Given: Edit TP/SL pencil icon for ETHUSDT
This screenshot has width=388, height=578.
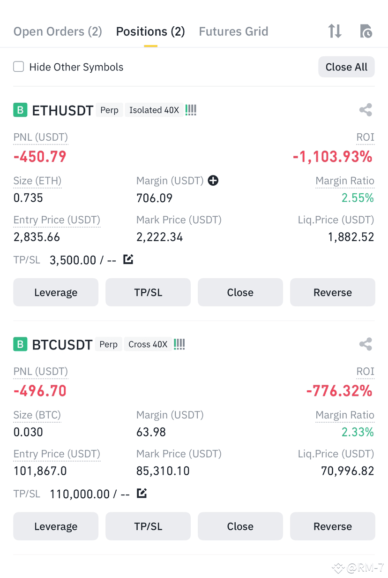Looking at the screenshot, I should coord(128,259).
